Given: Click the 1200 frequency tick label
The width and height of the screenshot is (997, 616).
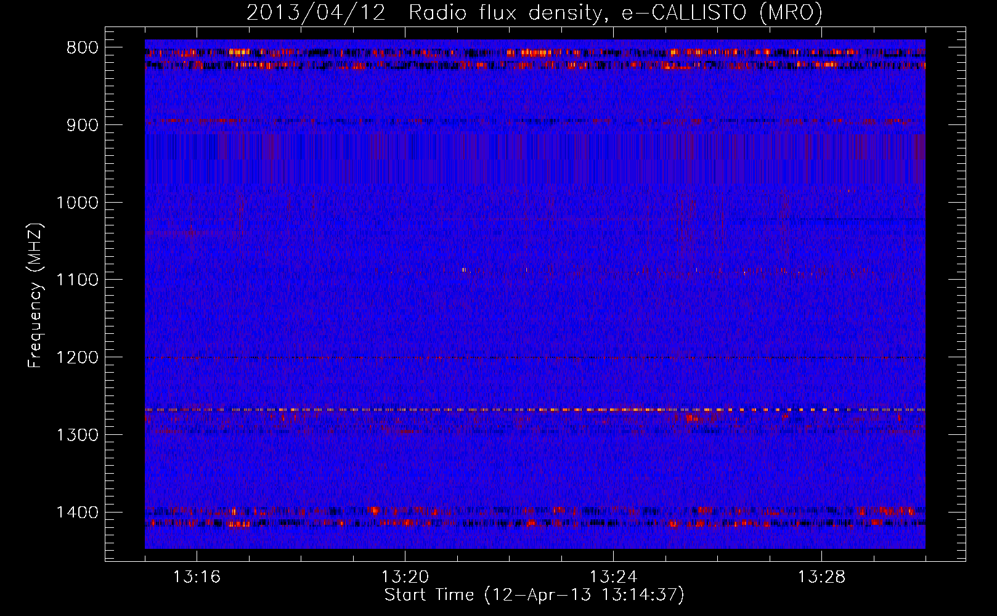Looking at the screenshot, I should pos(77,357).
